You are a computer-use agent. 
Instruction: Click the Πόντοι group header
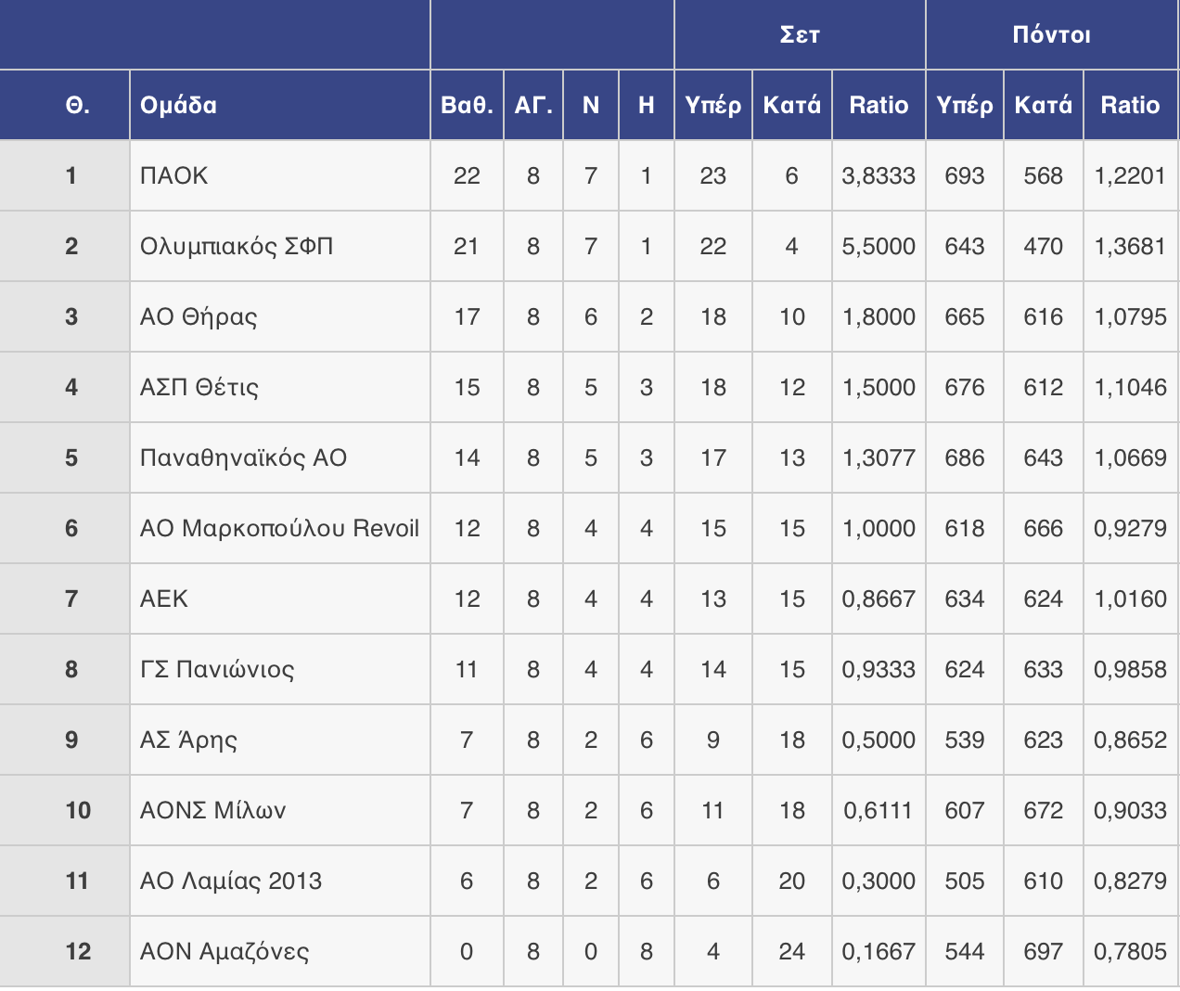1051,35
